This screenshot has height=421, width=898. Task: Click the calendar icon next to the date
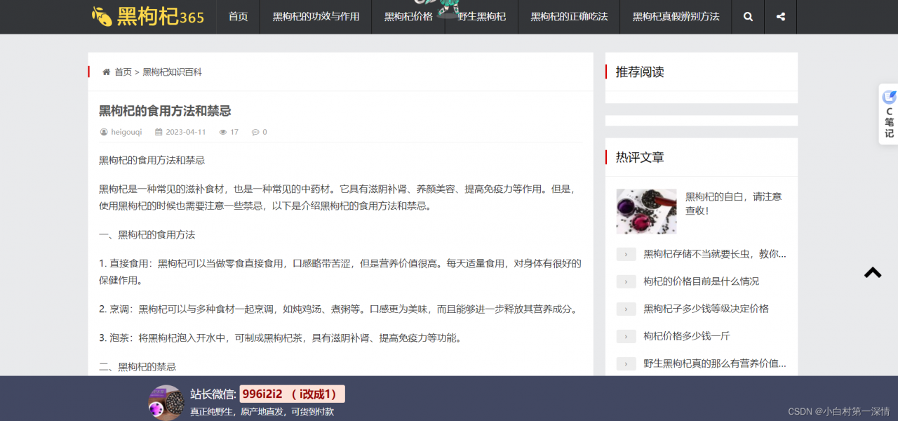[x=160, y=132]
